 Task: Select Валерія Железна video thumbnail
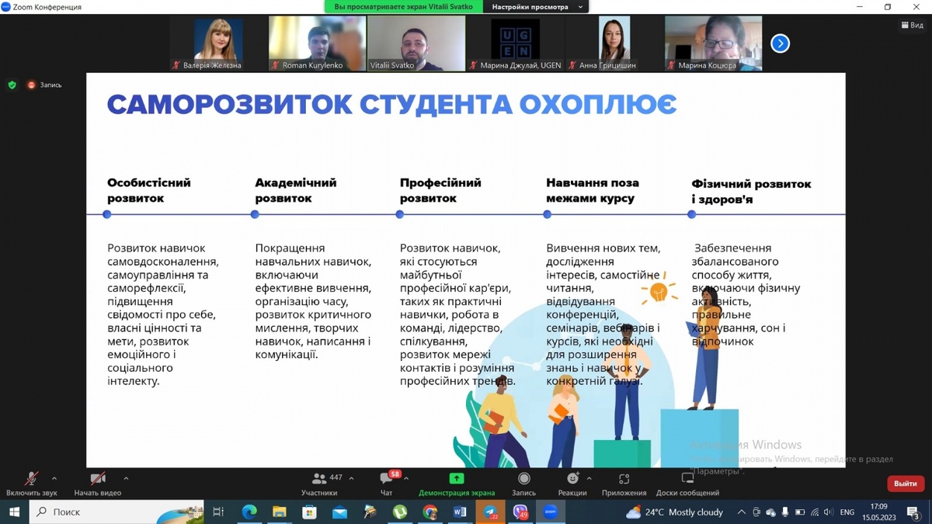(218, 43)
